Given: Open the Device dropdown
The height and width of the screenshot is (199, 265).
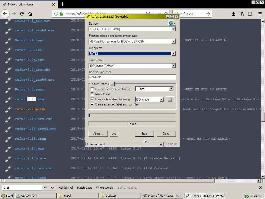Looking at the screenshot, I should [x=174, y=29].
